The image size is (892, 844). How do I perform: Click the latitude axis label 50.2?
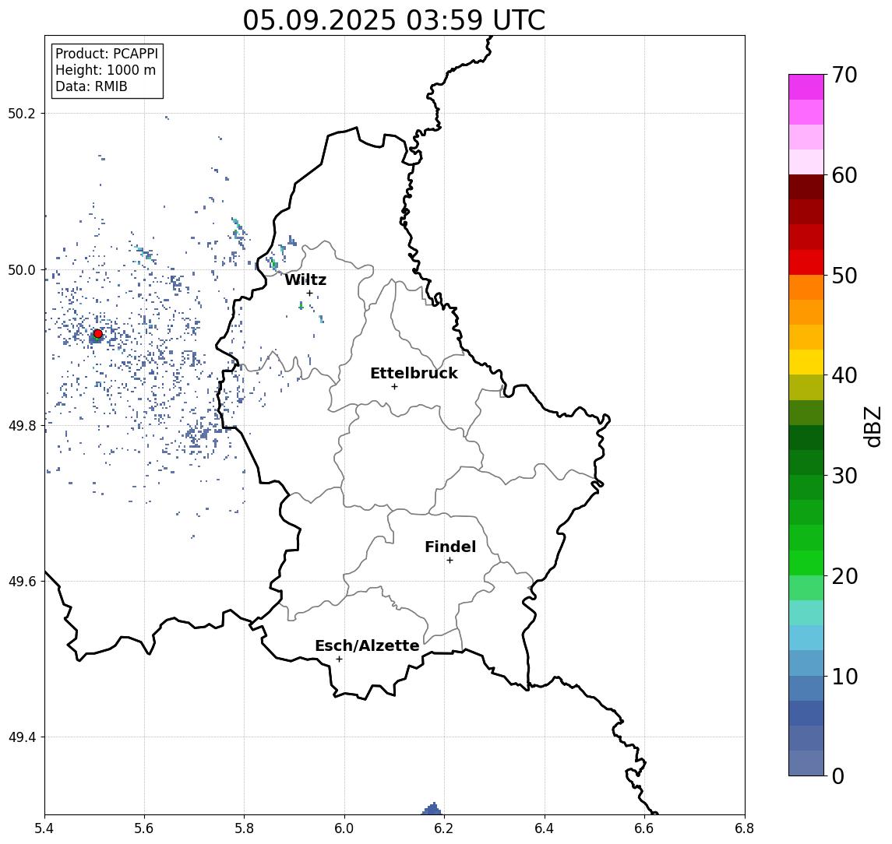(x=22, y=113)
